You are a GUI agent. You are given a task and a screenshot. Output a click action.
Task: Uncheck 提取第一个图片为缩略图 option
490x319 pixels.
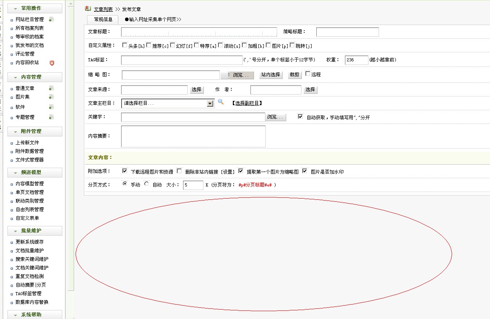[x=241, y=171]
